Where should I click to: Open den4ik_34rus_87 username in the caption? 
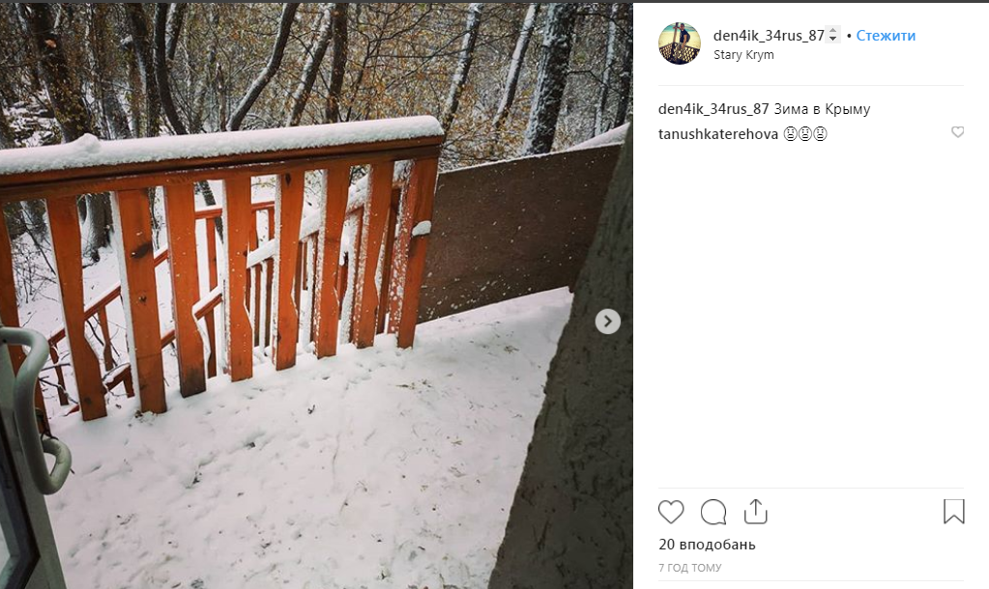713,109
